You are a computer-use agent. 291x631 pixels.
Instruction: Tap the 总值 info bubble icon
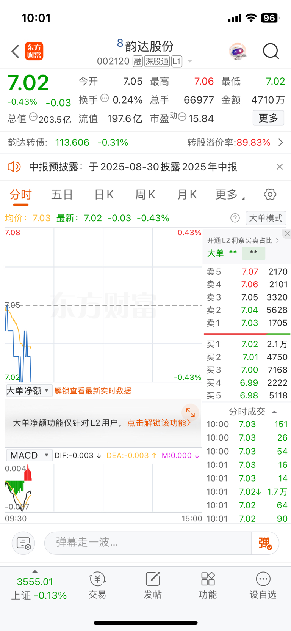tap(33, 117)
